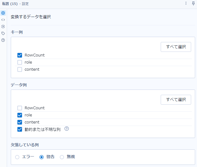Uncheck content in データ列
The image size is (197, 167).
click(x=20, y=122)
